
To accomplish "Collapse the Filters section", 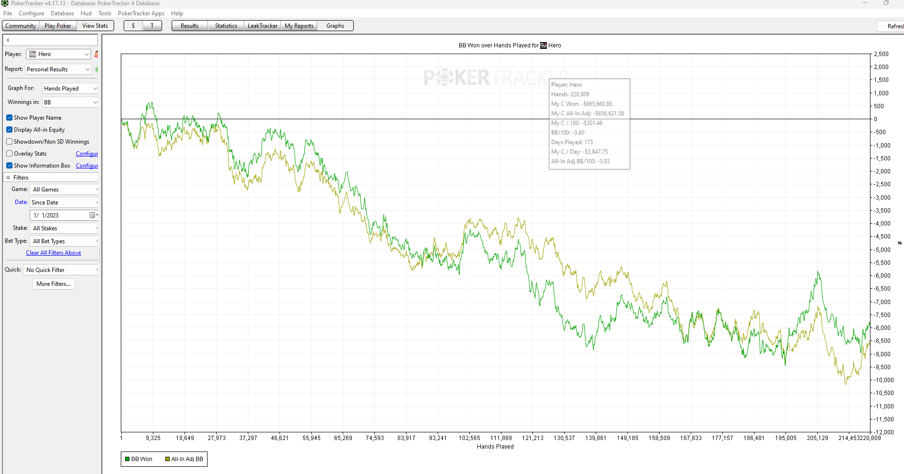I will click(8, 178).
